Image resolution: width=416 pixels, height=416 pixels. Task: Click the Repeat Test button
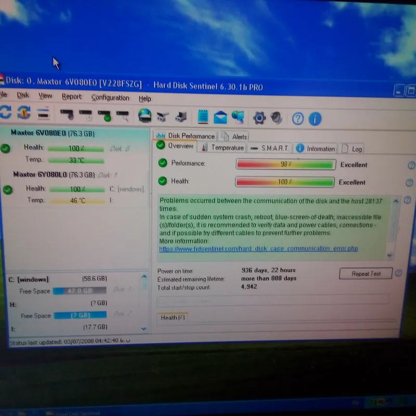(x=366, y=274)
